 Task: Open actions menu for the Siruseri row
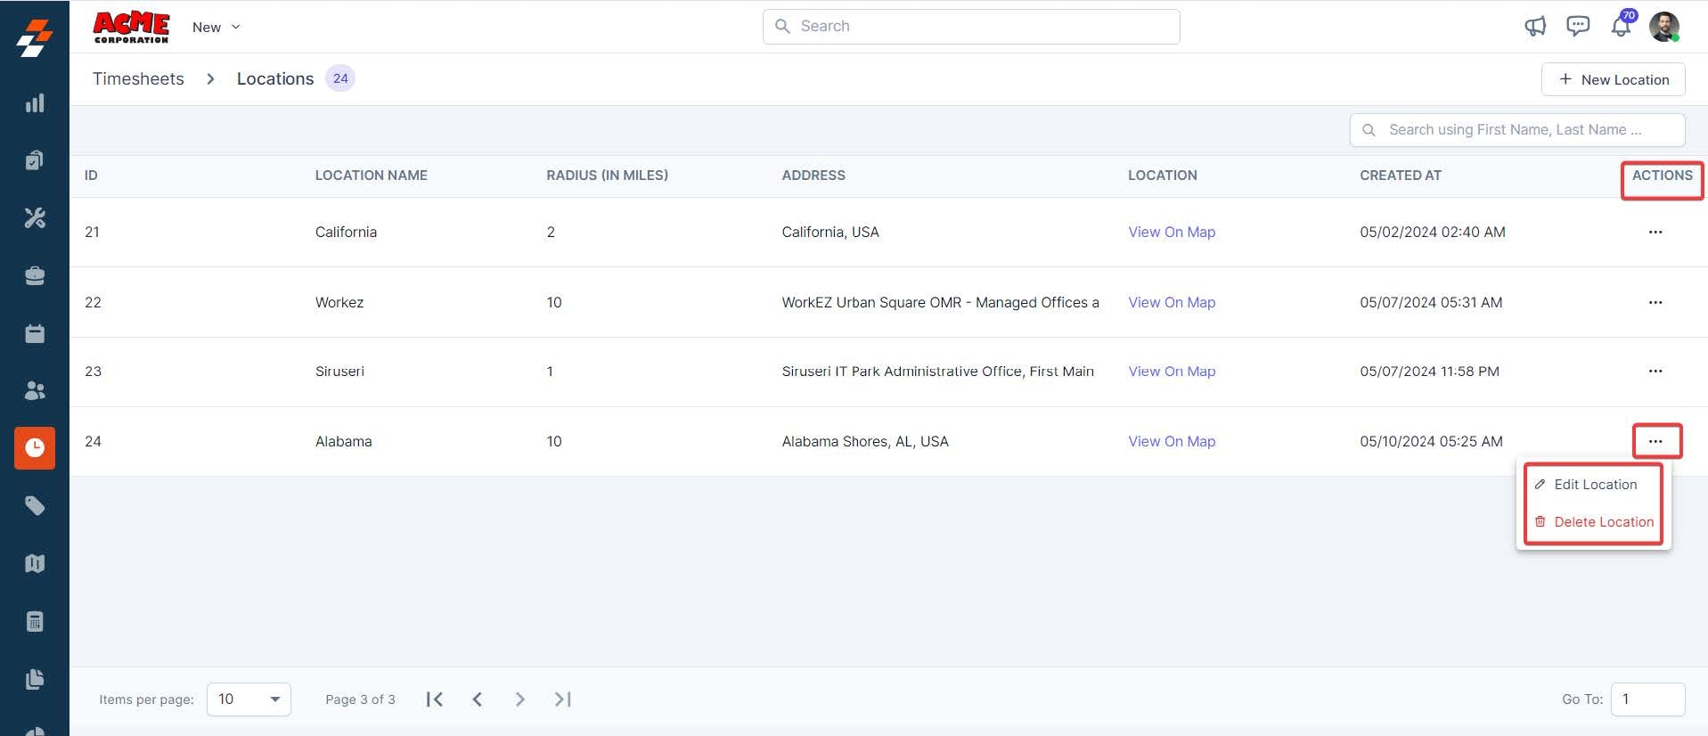coord(1655,371)
